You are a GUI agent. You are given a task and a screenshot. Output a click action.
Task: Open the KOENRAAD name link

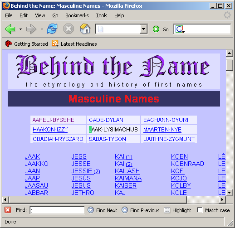187,164
